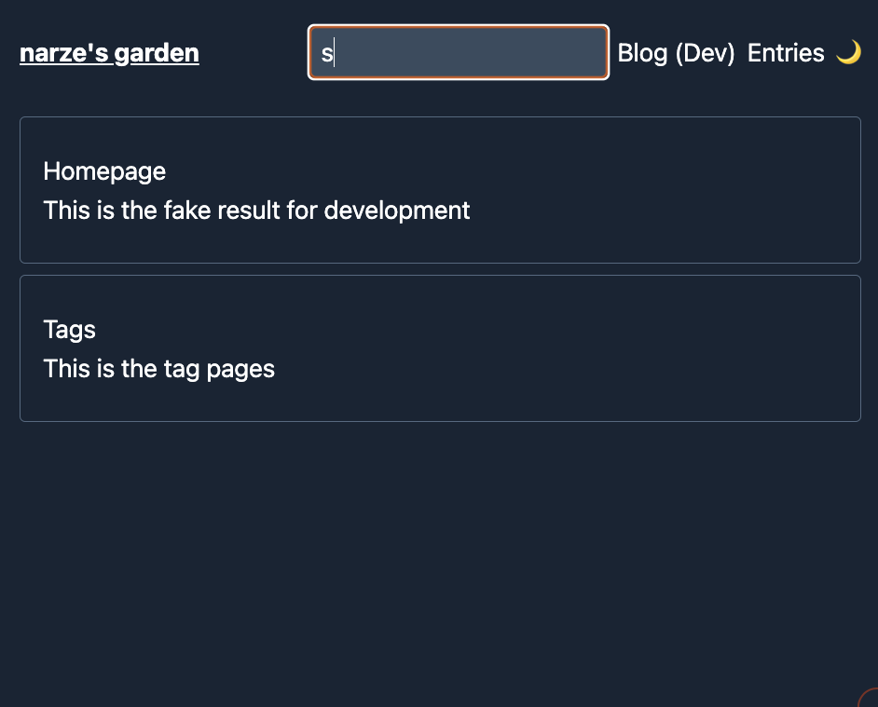Open the Homepage search result card
This screenshot has width=878, height=707.
[440, 190]
